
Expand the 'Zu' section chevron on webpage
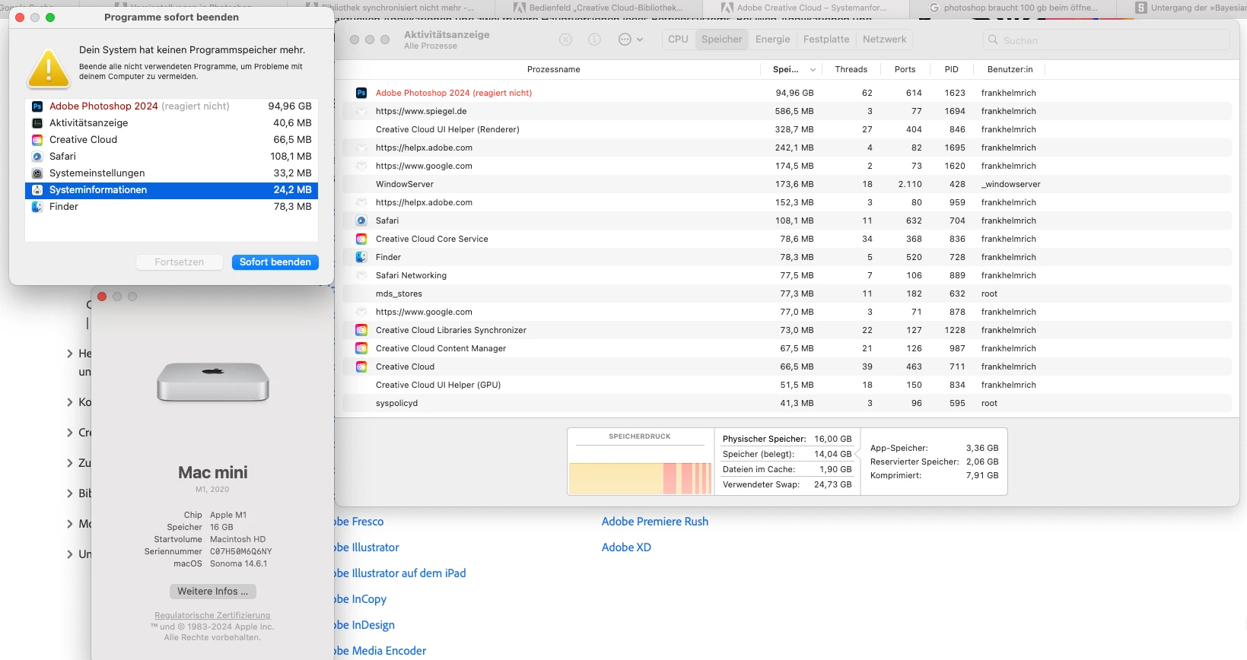[x=70, y=463]
